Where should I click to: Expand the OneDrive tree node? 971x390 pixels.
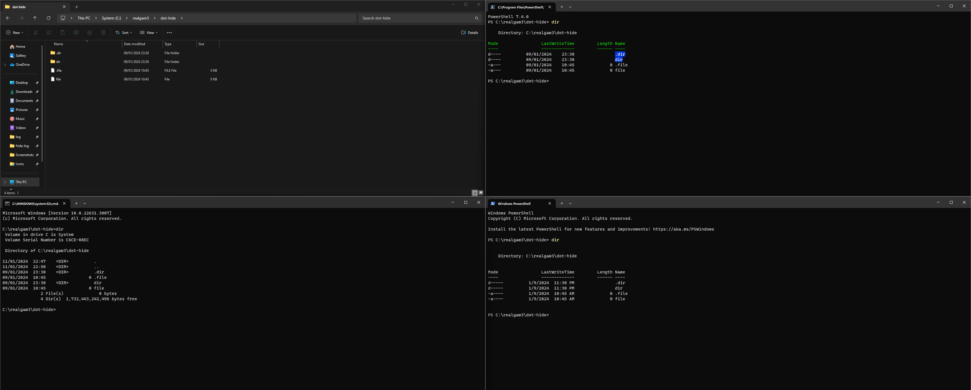click(x=5, y=65)
